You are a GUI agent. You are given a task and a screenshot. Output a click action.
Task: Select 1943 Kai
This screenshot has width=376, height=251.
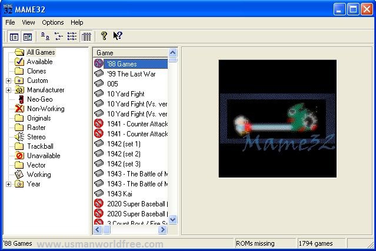[x=119, y=193]
